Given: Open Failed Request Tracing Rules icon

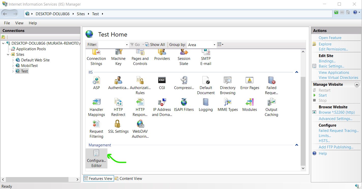Looking at the screenshot, I should [271, 85].
